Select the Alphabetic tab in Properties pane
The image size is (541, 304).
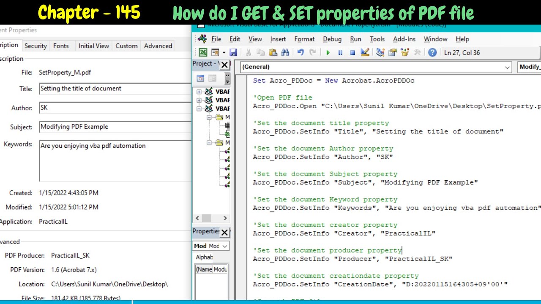(x=204, y=257)
